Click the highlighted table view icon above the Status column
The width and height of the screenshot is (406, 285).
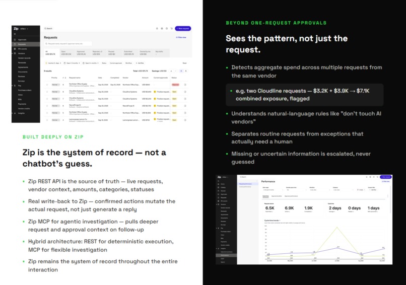coord(181,70)
